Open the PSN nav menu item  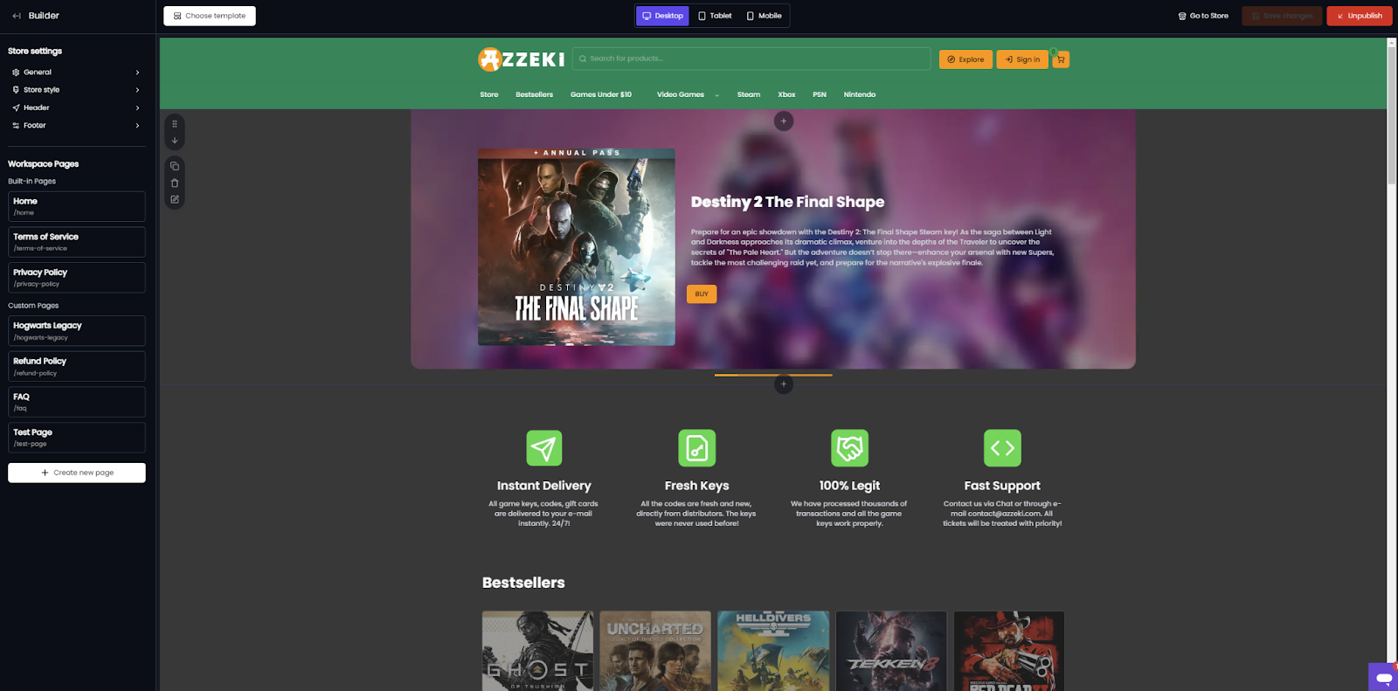coord(820,94)
